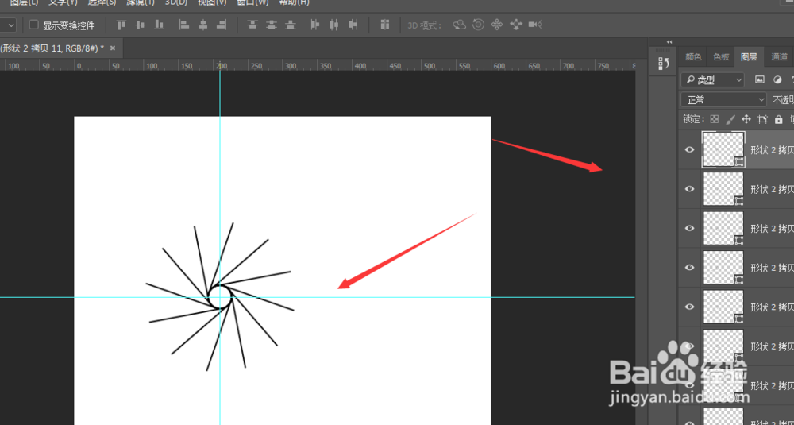794x425 pixels.
Task: Distribute layers by top edges
Action: click(252, 25)
